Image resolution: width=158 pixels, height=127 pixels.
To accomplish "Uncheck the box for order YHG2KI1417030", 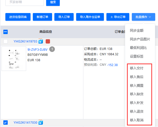I will (6, 123).
